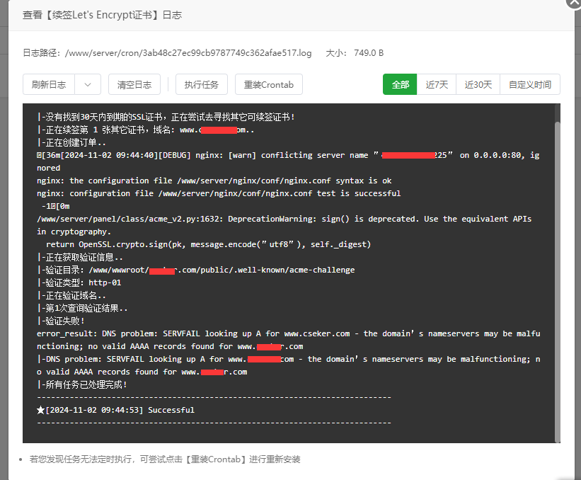Click the log line 正在获取验证信息..
Viewport: 581px width, 480px height.
[80, 257]
